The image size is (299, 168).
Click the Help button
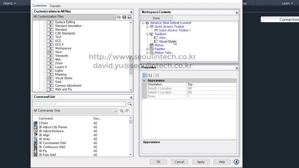(222, 162)
